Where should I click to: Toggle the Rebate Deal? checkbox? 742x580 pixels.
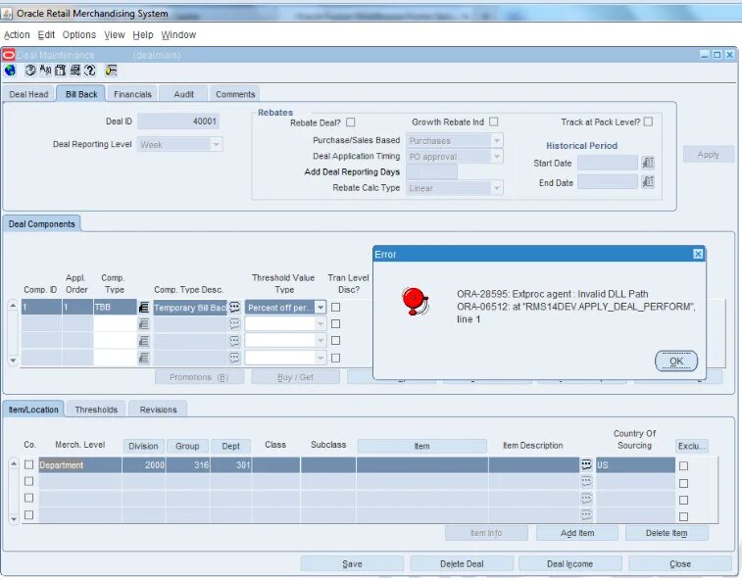(x=350, y=122)
